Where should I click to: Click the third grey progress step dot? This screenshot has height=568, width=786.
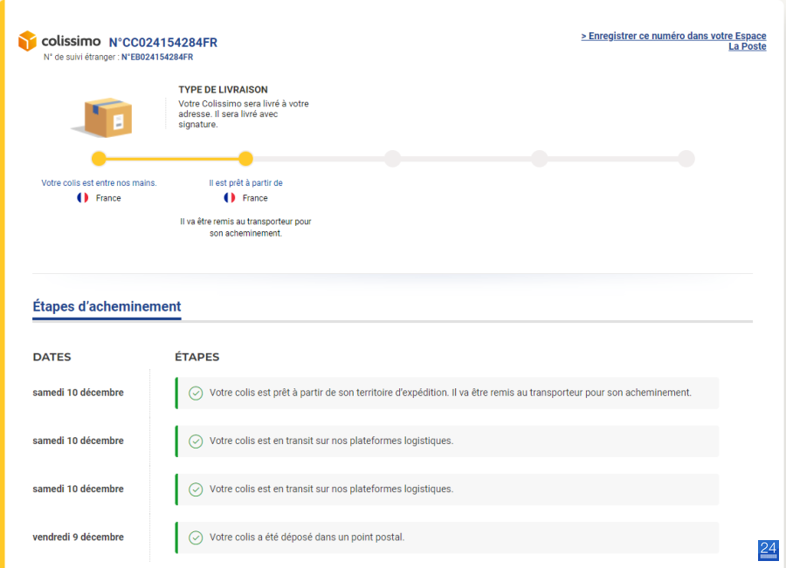tap(392, 159)
